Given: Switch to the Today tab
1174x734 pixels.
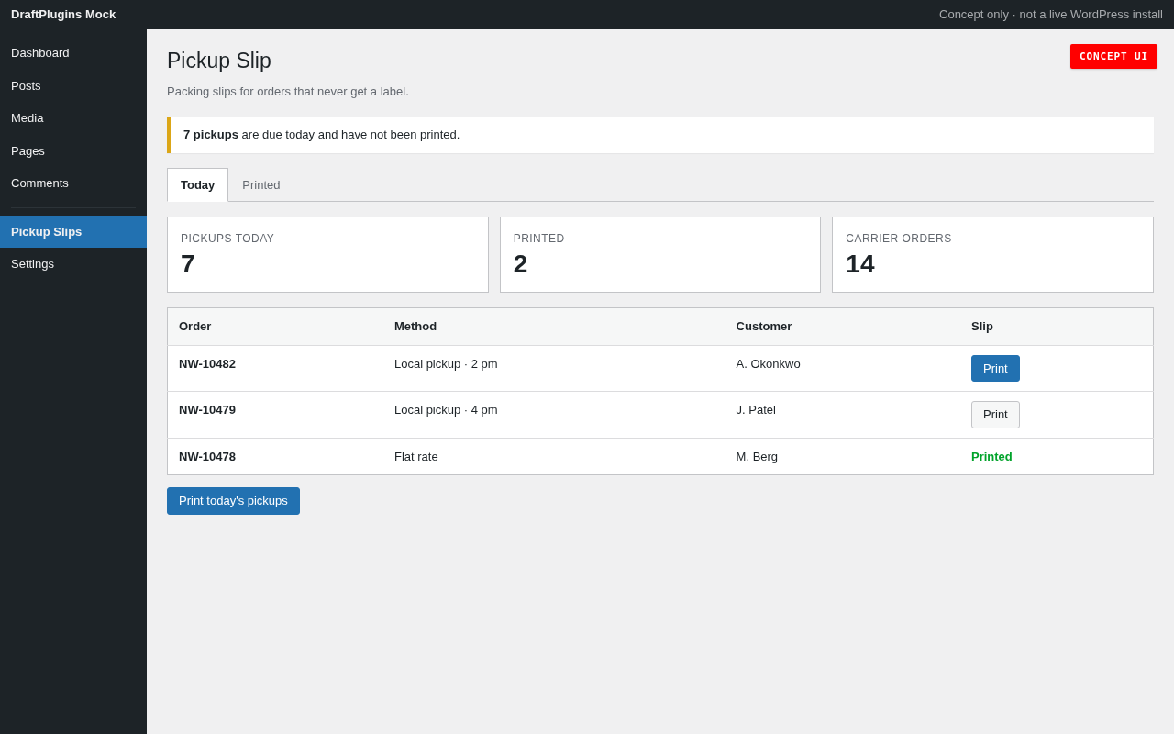Looking at the screenshot, I should pyautogui.click(x=197, y=185).
